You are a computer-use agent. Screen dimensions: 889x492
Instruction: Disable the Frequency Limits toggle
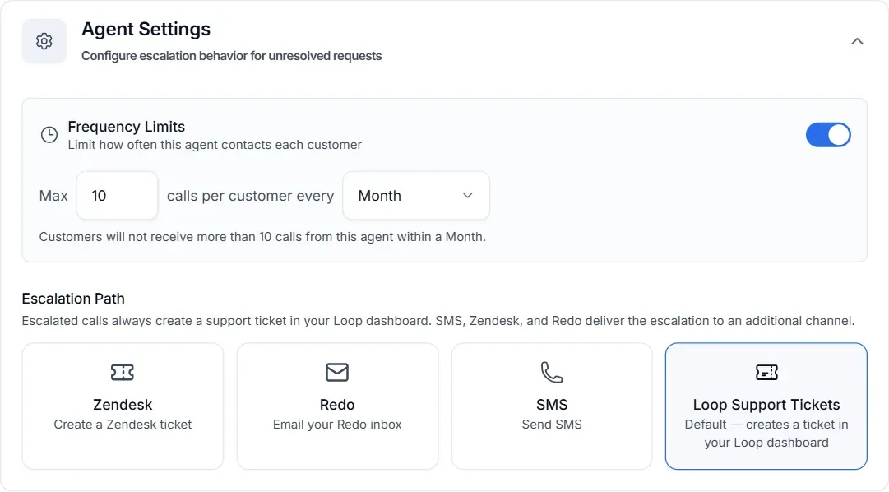pos(828,135)
